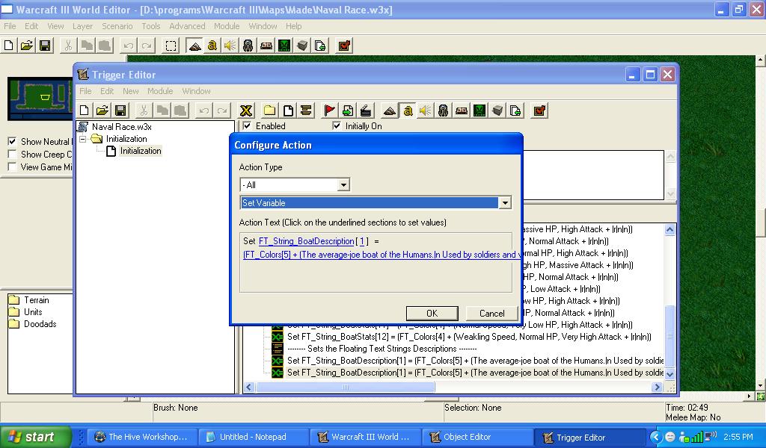Image resolution: width=766 pixels, height=448 pixels.
Task: Click the horizontal scrollbar thumb in actions list
Action: [345, 387]
